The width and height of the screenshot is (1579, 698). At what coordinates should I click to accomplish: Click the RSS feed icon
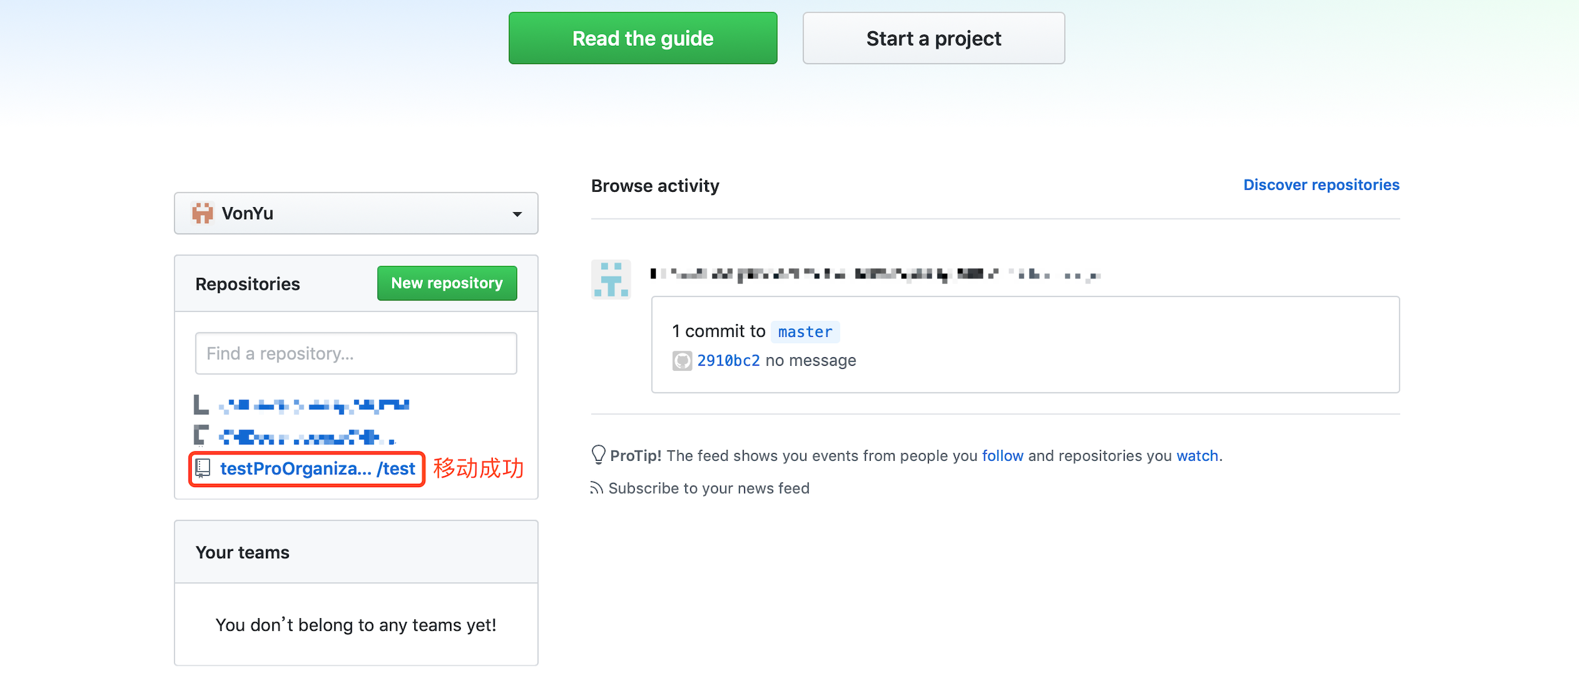pos(596,488)
